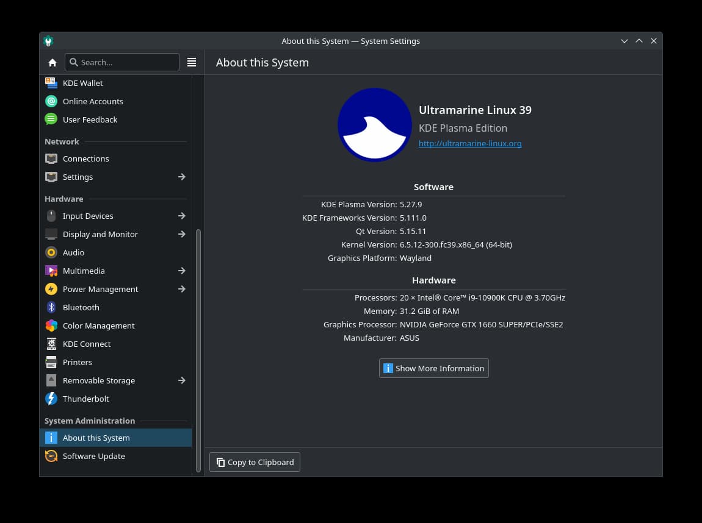The image size is (702, 523).
Task: Click the Display and Monitor icon
Action: (51, 234)
